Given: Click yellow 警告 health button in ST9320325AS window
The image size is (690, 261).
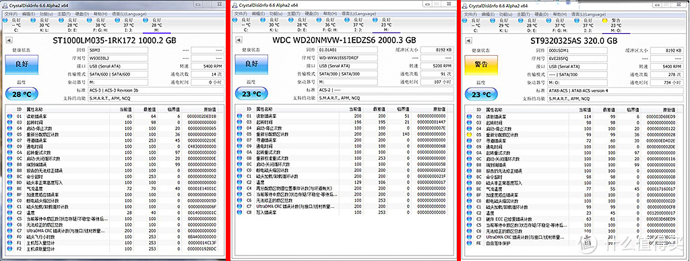Looking at the screenshot, I should click(482, 65).
